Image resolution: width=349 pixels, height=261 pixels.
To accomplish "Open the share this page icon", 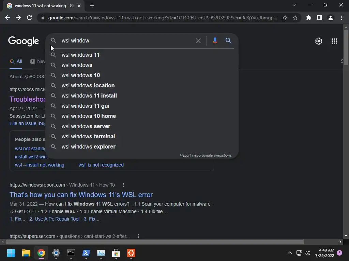I will click(284, 18).
